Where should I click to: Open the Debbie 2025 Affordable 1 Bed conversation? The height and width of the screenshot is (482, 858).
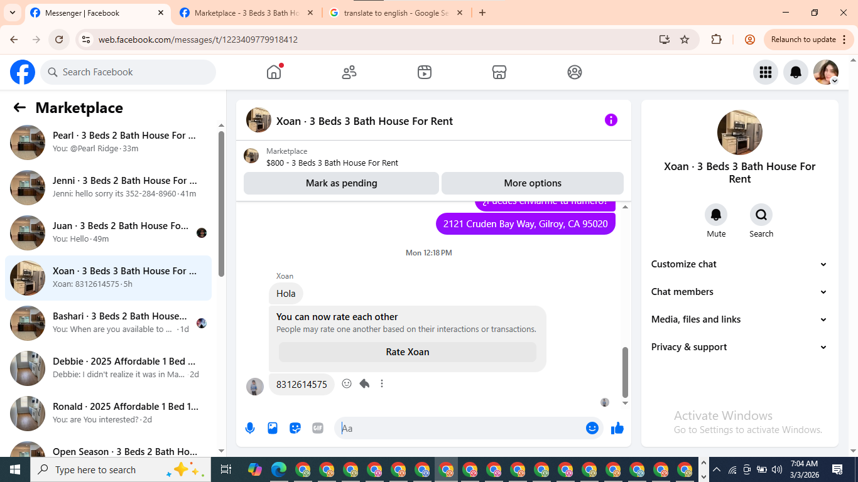109,368
